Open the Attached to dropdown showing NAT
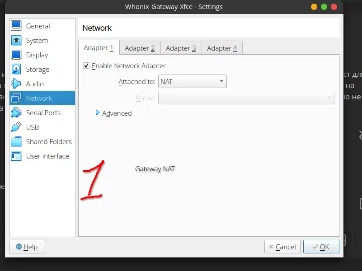The image size is (362, 271). tap(193, 81)
